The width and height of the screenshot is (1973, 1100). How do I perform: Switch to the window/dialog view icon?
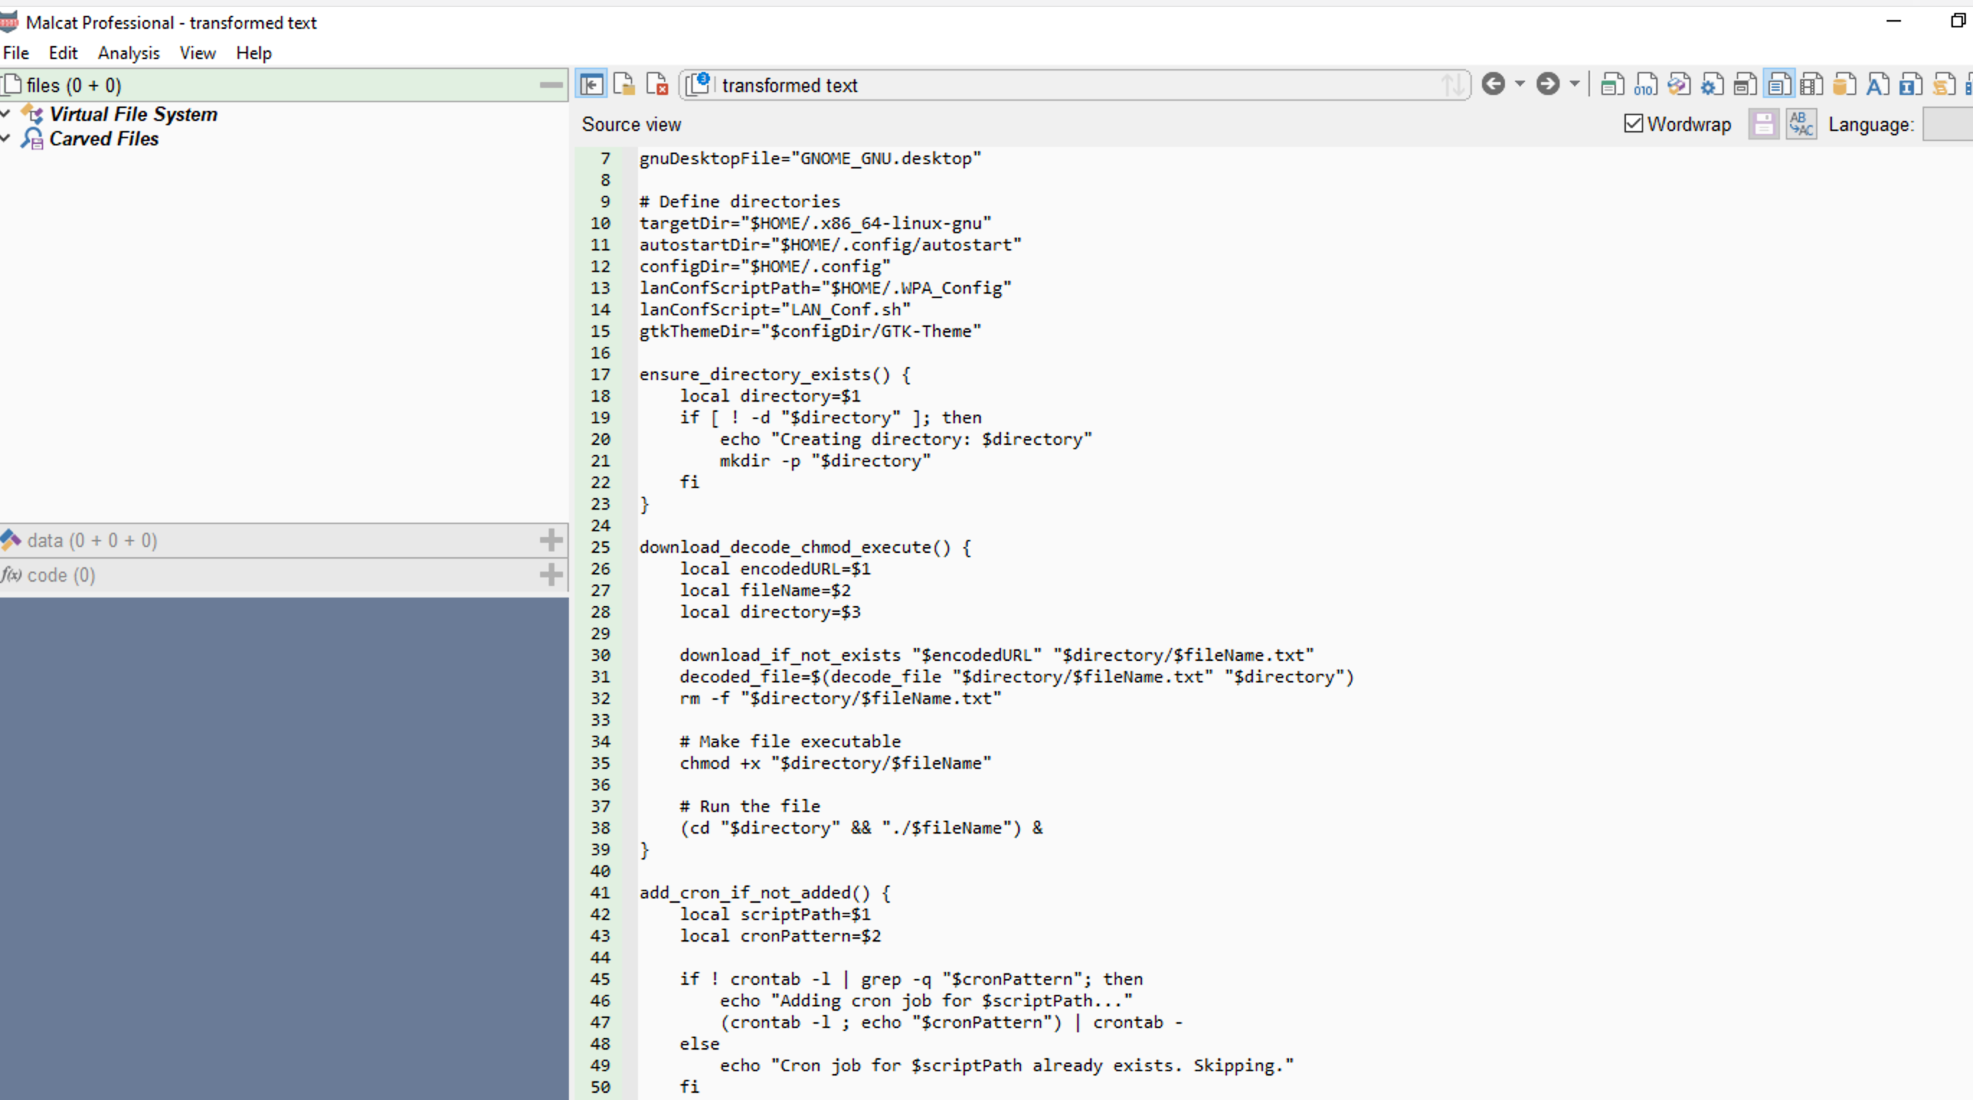tap(1745, 84)
